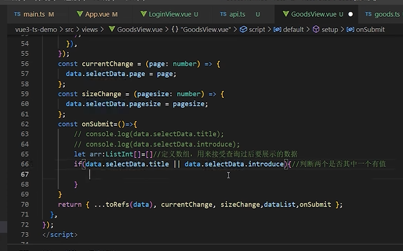Viewport: 403px width, 251px height.
Task: Open the GoodsView.vue file breadcrumb
Action: [140, 29]
